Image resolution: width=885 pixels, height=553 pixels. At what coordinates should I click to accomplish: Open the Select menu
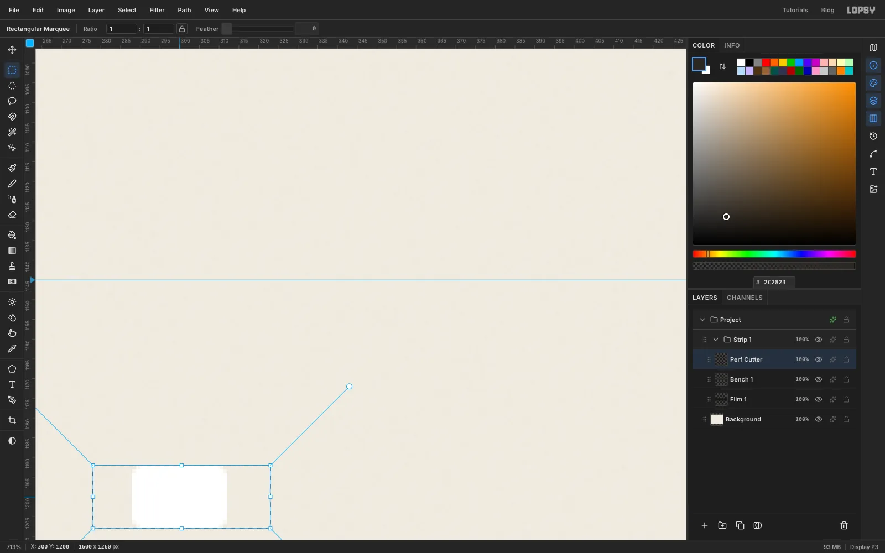coord(127,10)
